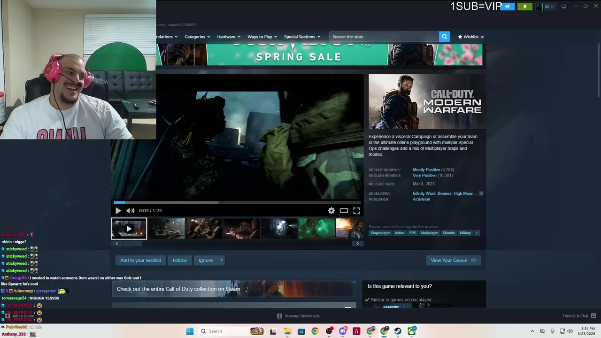
Task: Click View Your Queue button
Action: (454, 260)
